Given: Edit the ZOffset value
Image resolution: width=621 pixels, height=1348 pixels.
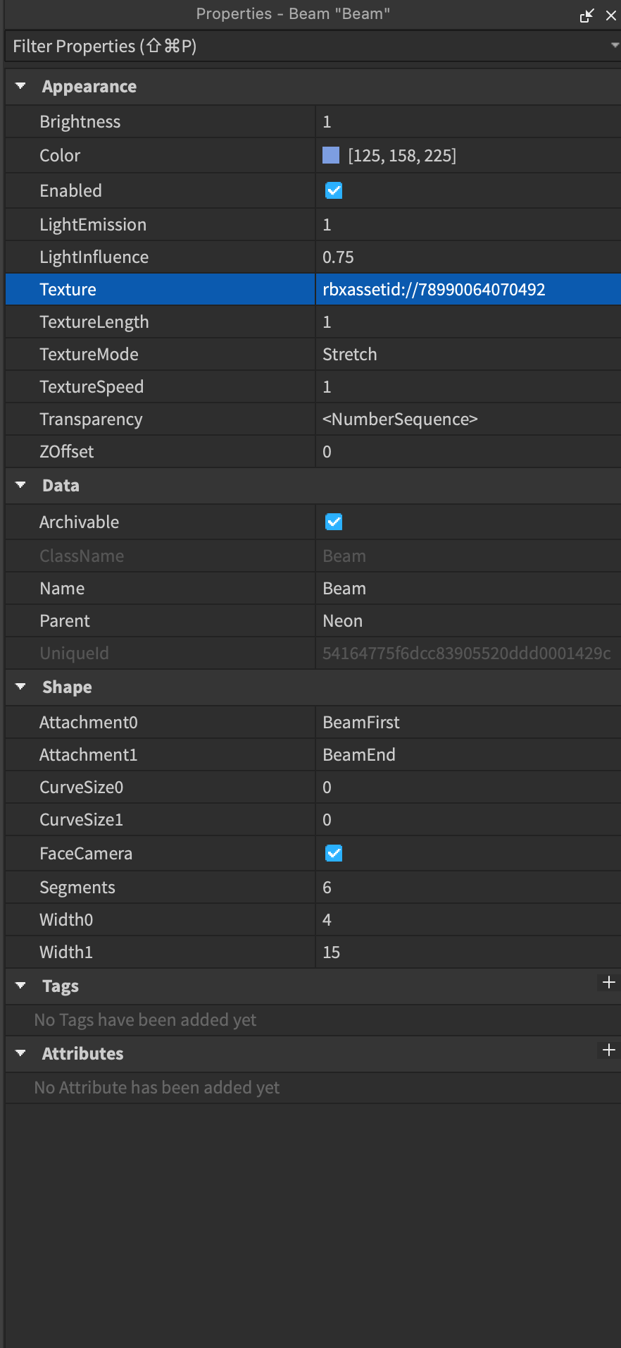Looking at the screenshot, I should point(468,451).
